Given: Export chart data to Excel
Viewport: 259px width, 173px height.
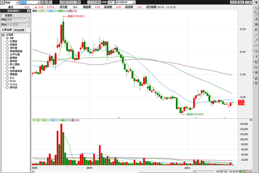Looking at the screenshot, I should tap(241, 171).
